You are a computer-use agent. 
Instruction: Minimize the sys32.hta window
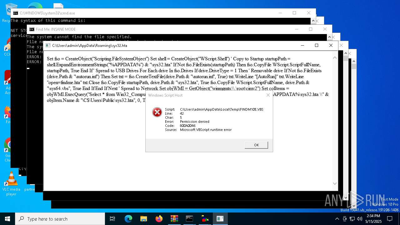tap(302, 45)
